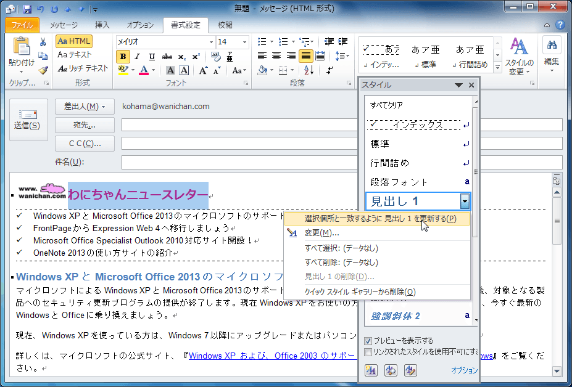Open the オプション link in Styles pane
The width and height of the screenshot is (572, 387).
point(464,370)
